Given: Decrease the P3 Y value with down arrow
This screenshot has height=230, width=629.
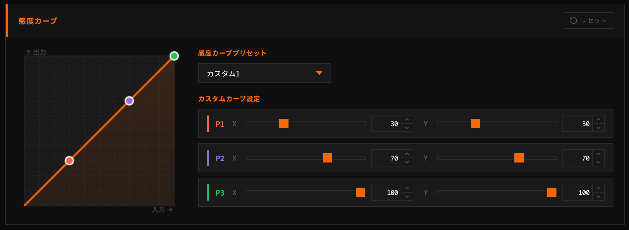Looking at the screenshot, I should pyautogui.click(x=599, y=197).
